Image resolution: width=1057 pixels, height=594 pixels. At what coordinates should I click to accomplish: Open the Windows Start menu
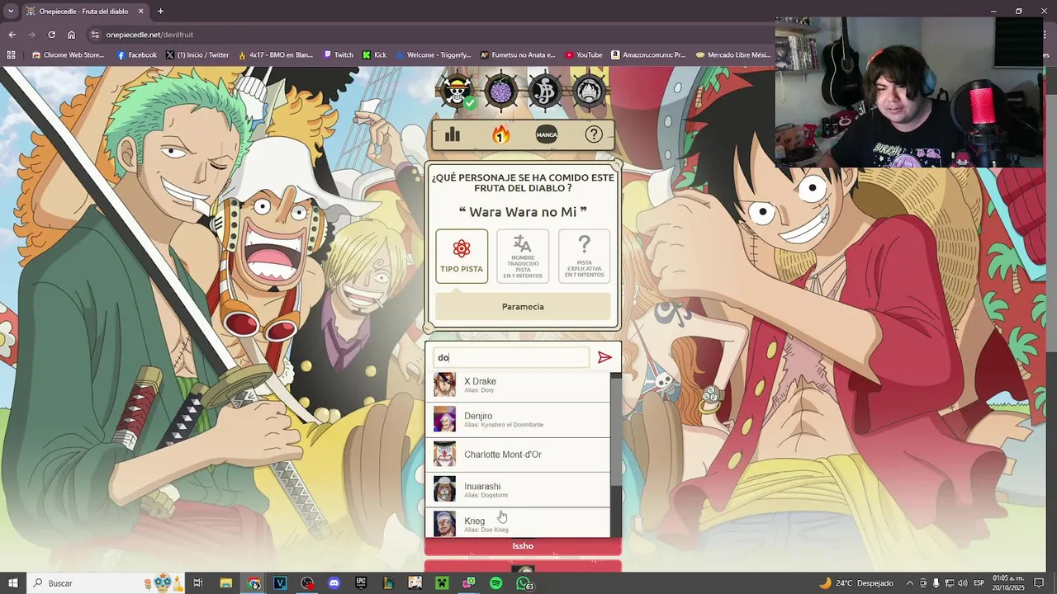click(12, 583)
